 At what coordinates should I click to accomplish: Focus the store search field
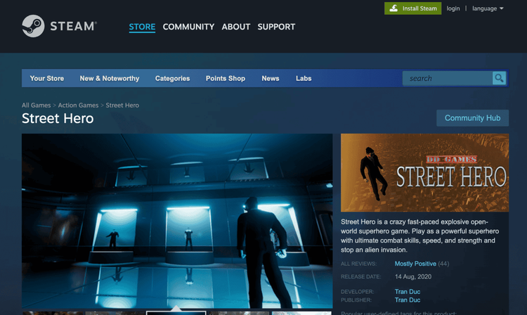[448, 78]
